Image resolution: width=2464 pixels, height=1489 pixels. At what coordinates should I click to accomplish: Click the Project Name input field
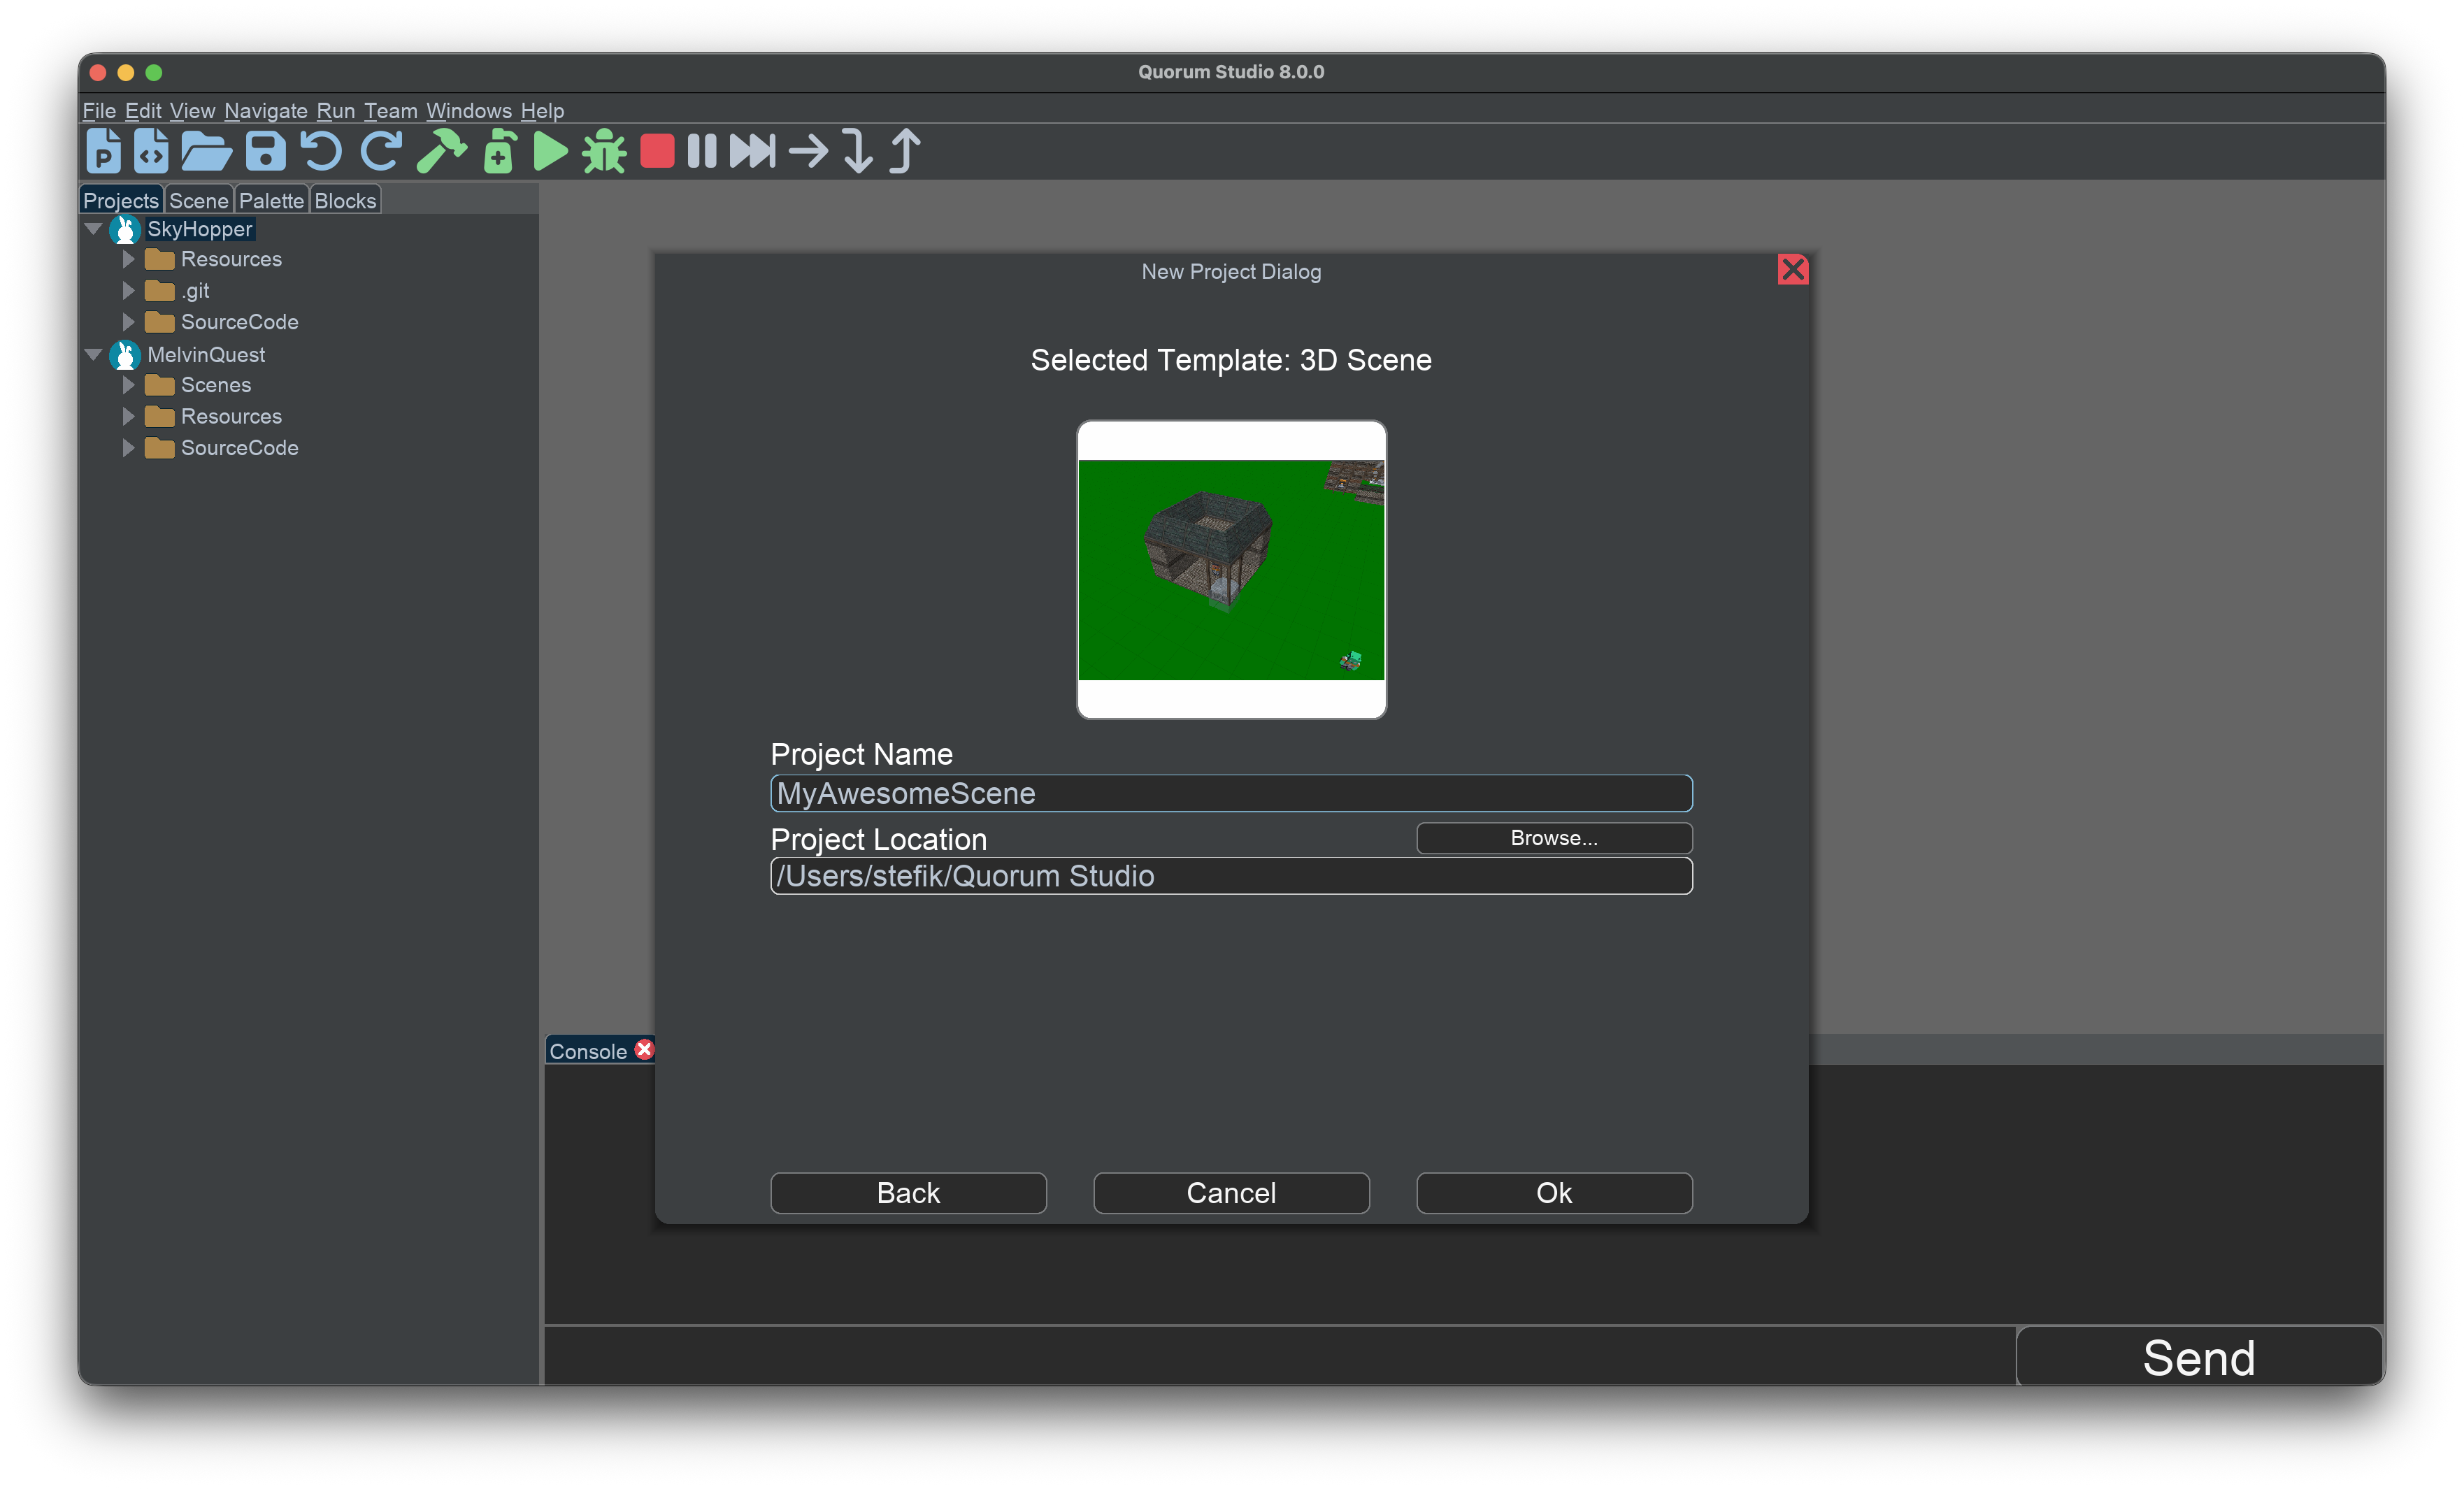click(x=1231, y=793)
